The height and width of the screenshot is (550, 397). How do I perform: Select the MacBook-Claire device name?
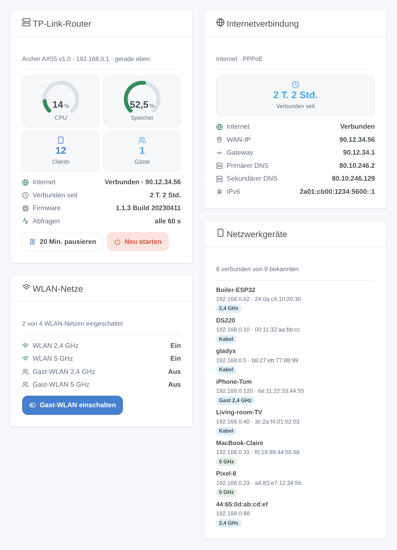tap(239, 443)
